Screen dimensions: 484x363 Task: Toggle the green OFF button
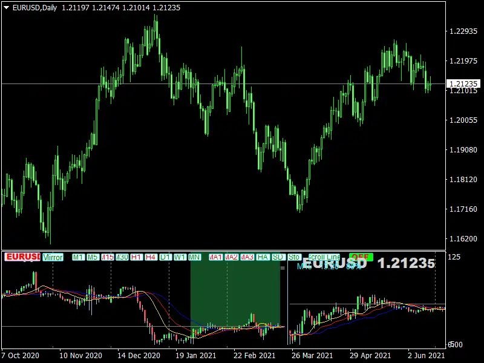361,257
